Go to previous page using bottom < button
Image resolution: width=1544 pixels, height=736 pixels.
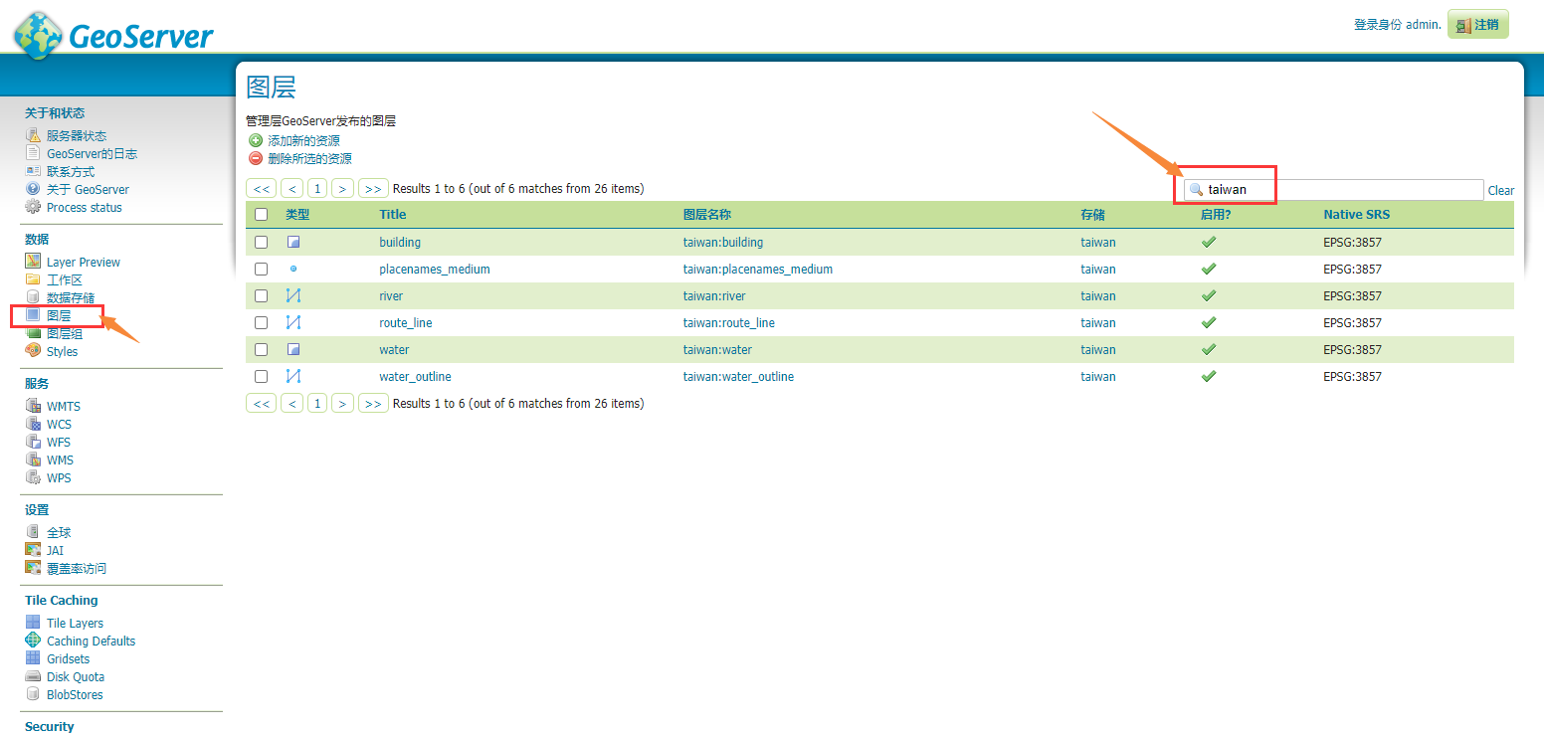tap(291, 403)
